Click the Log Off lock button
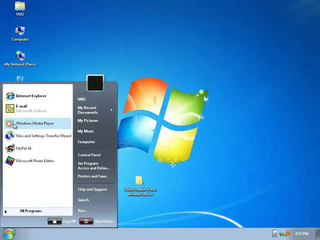This screenshot has height=240, width=320. (x=54, y=221)
